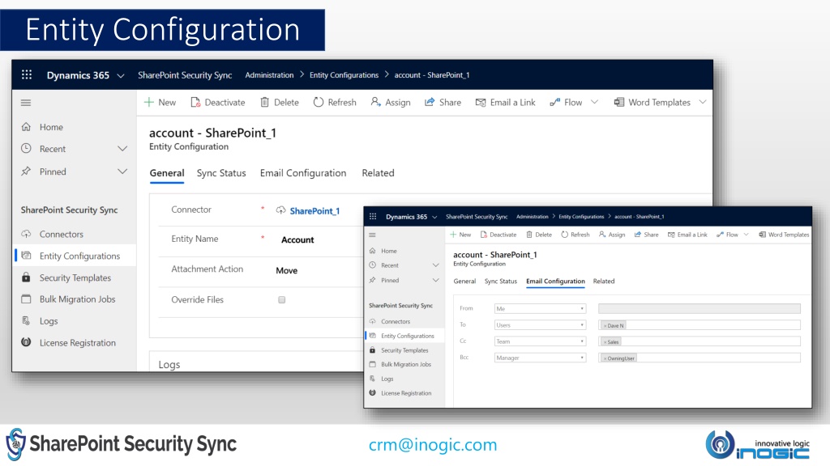Open the Related tab in the back window
The width and height of the screenshot is (830, 466).
[378, 173]
